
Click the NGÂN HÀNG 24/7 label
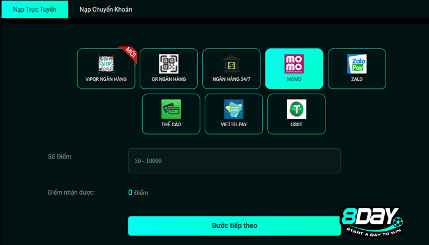point(232,79)
